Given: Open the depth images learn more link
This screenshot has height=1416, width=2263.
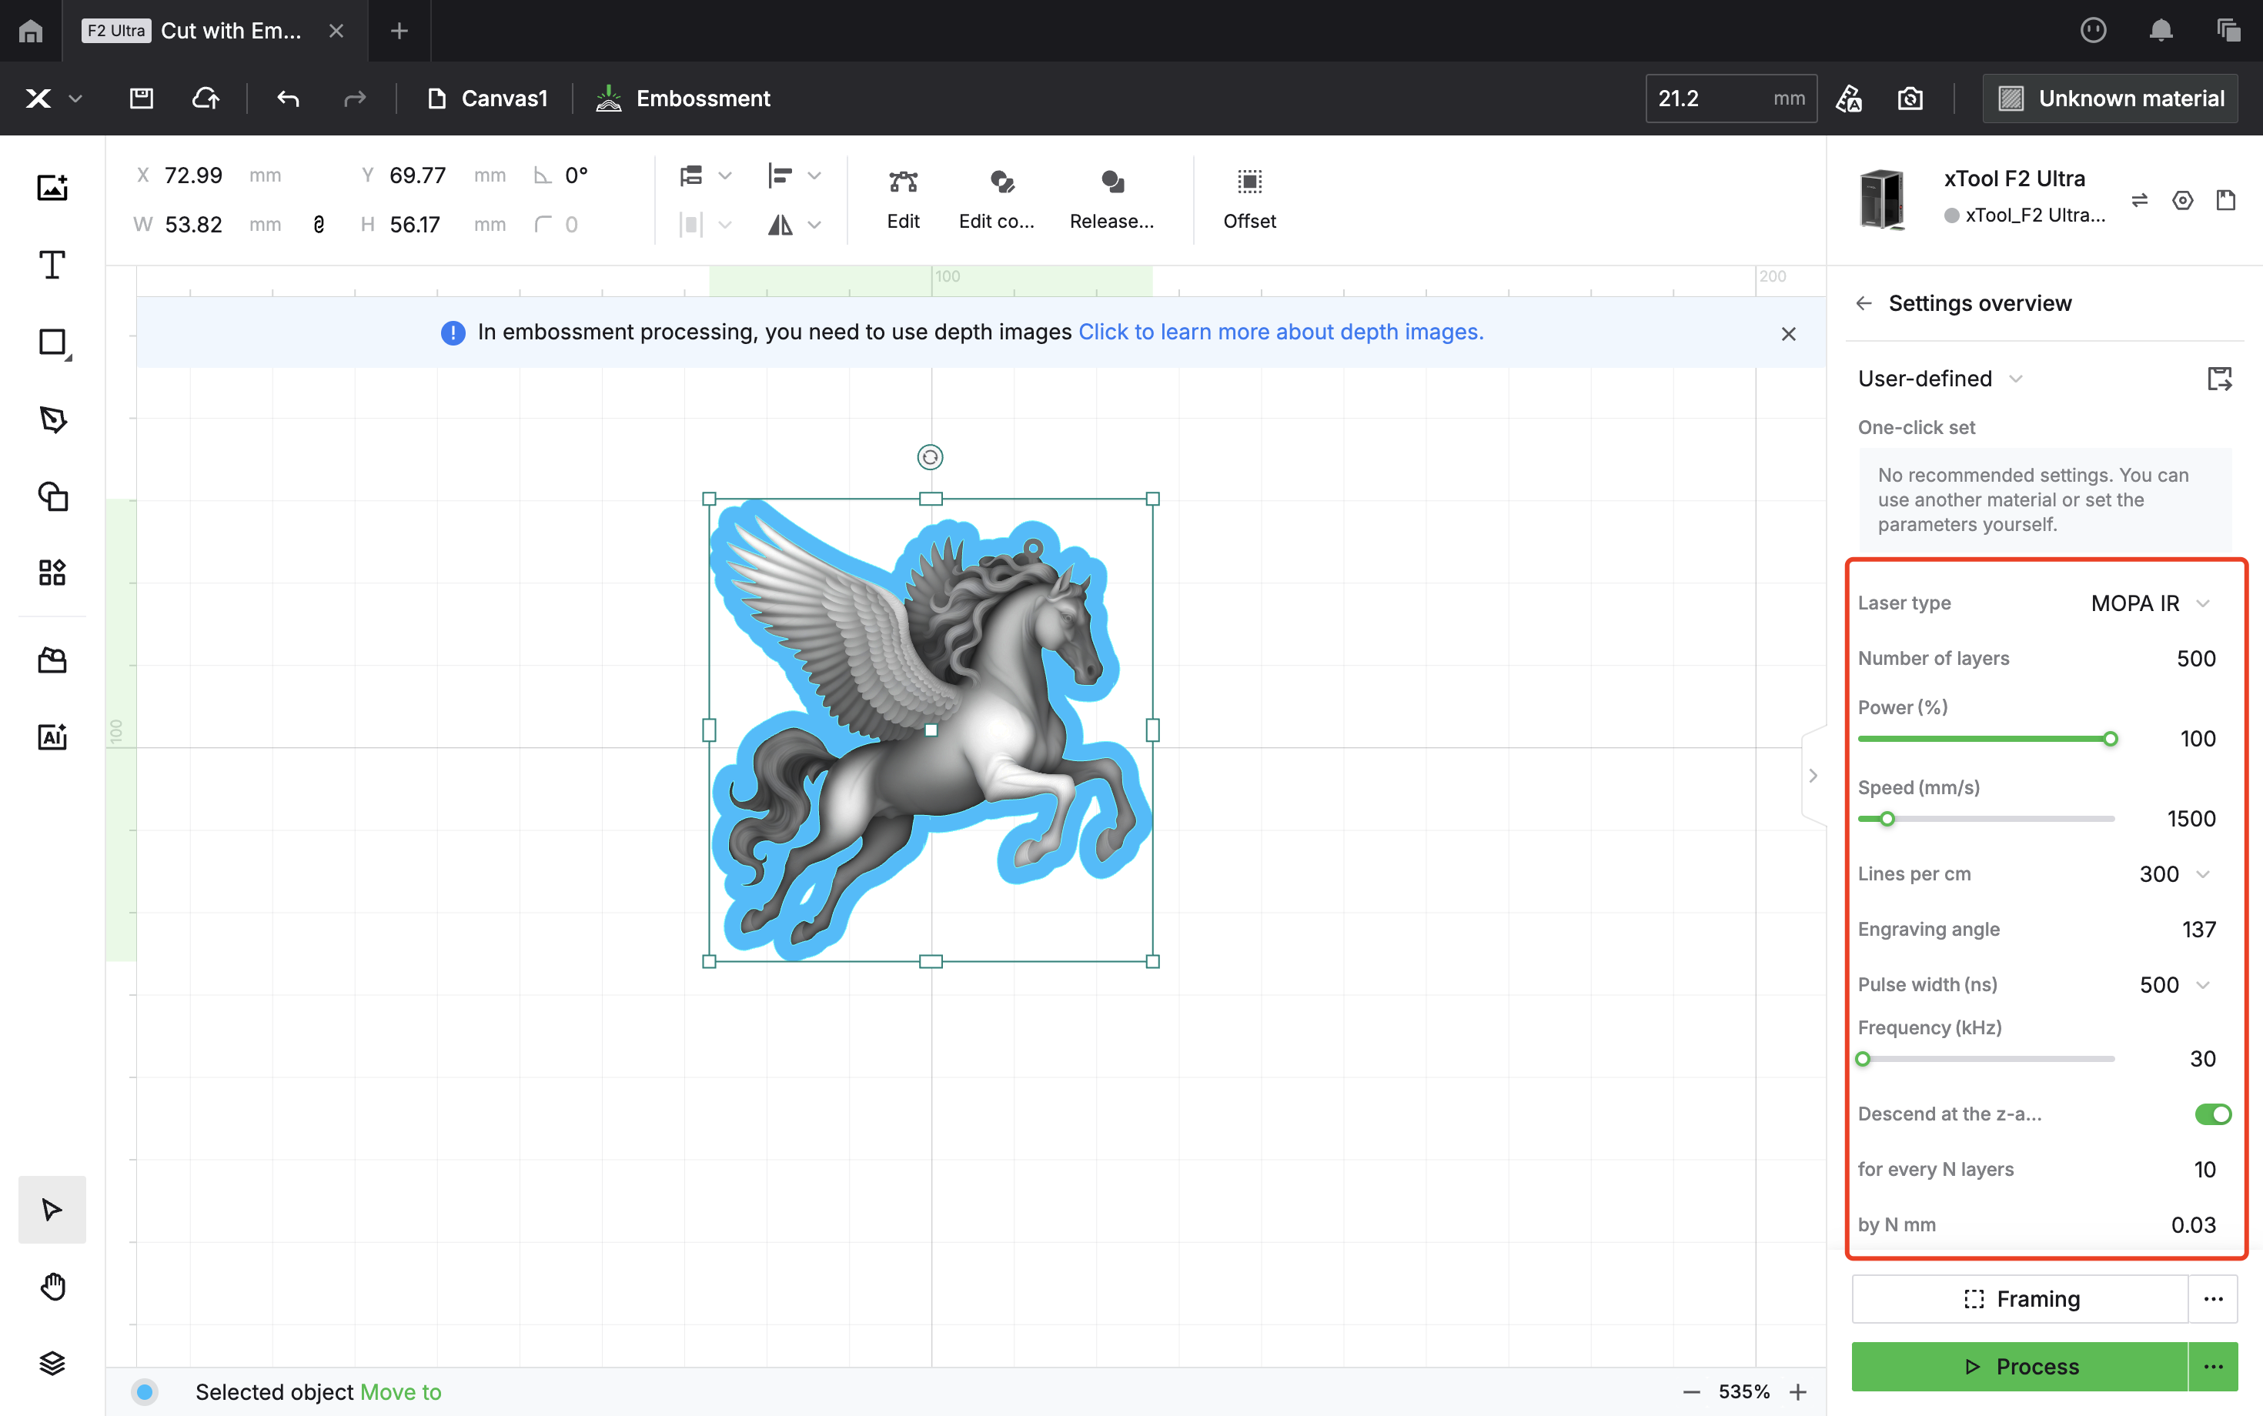Looking at the screenshot, I should (1280, 332).
